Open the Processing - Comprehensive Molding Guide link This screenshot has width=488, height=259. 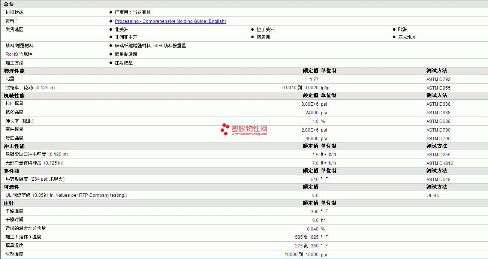(171, 21)
